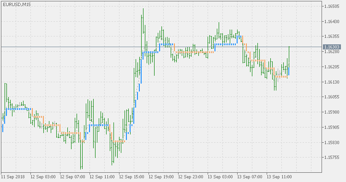Click the last blue indicator bar at chart's right end
Viewport: 346px width, 182px height.
tap(289, 71)
